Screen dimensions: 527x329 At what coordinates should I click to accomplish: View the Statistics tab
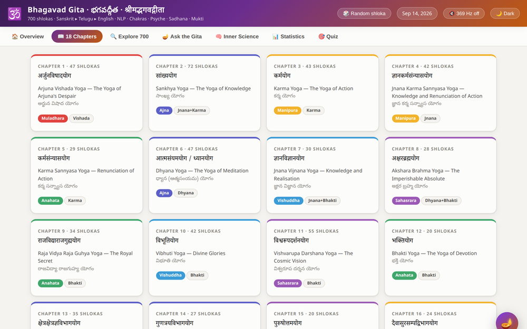(x=288, y=36)
